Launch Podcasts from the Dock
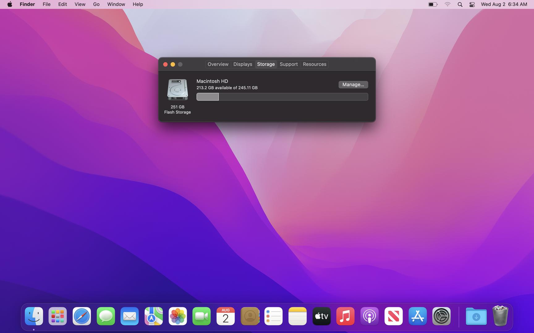This screenshot has height=333, width=534. [x=370, y=316]
